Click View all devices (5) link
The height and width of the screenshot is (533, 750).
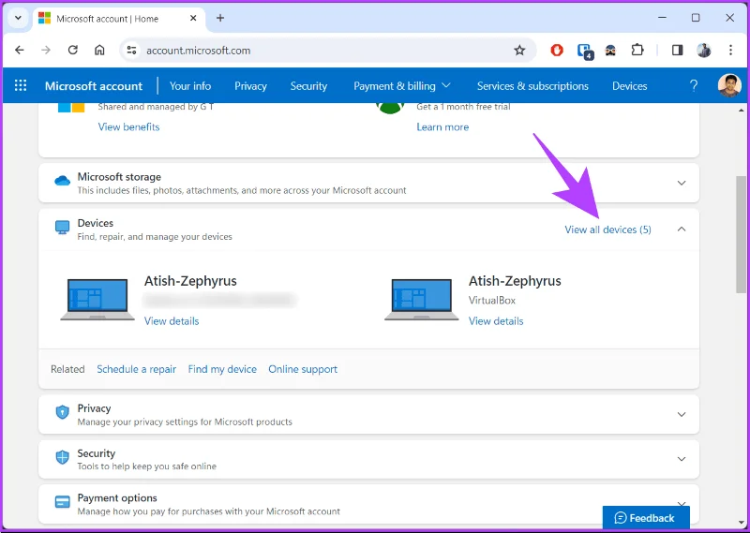607,229
